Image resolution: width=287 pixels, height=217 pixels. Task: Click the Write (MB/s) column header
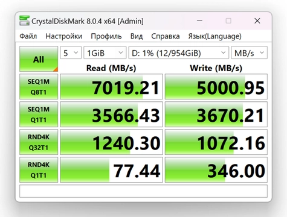(x=216, y=68)
